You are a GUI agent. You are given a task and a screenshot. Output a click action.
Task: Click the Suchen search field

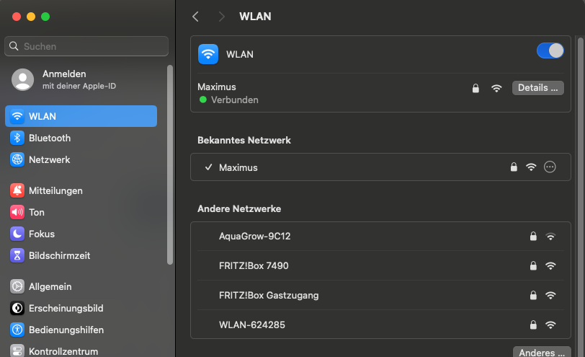pyautogui.click(x=86, y=46)
